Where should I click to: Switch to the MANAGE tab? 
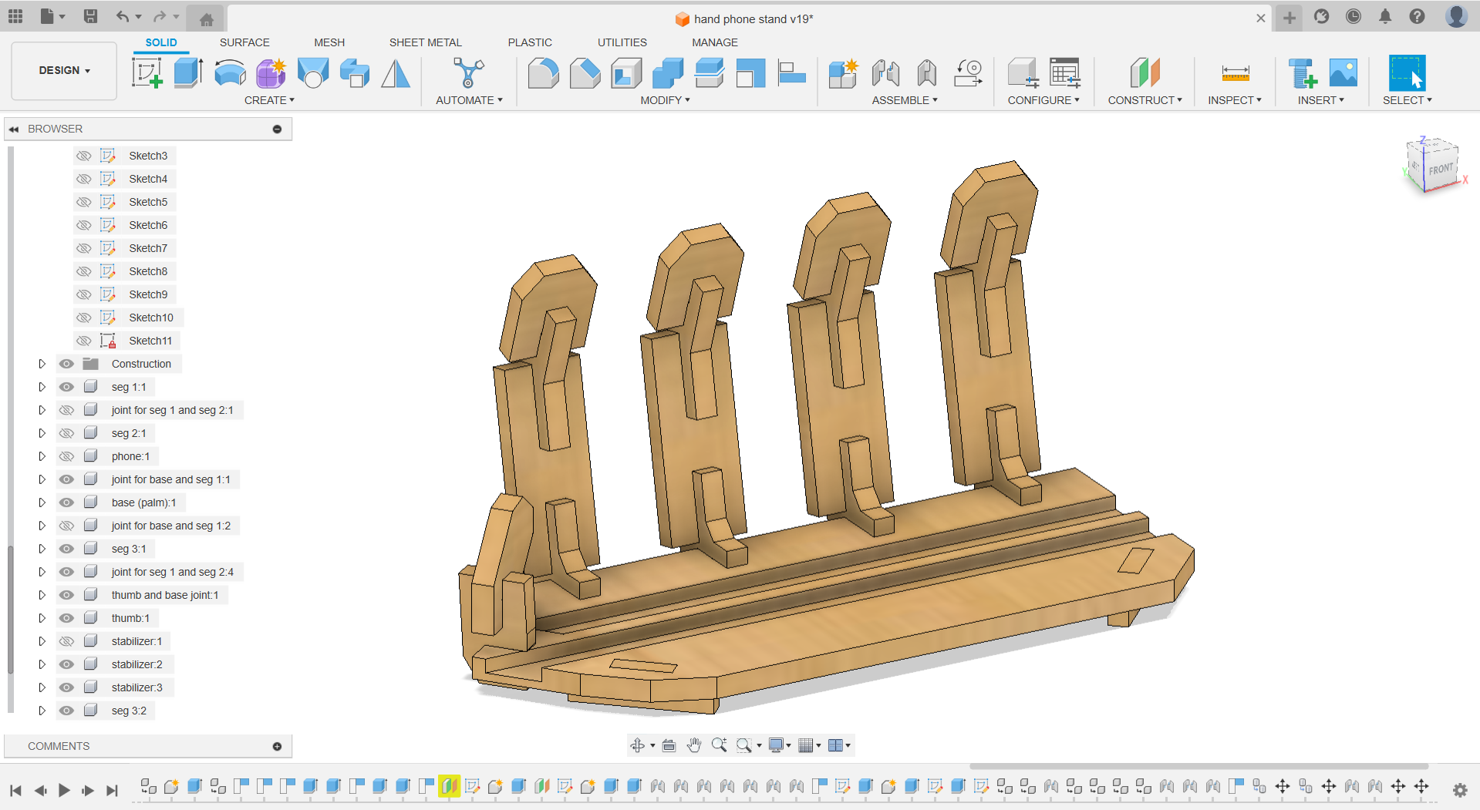coord(715,42)
